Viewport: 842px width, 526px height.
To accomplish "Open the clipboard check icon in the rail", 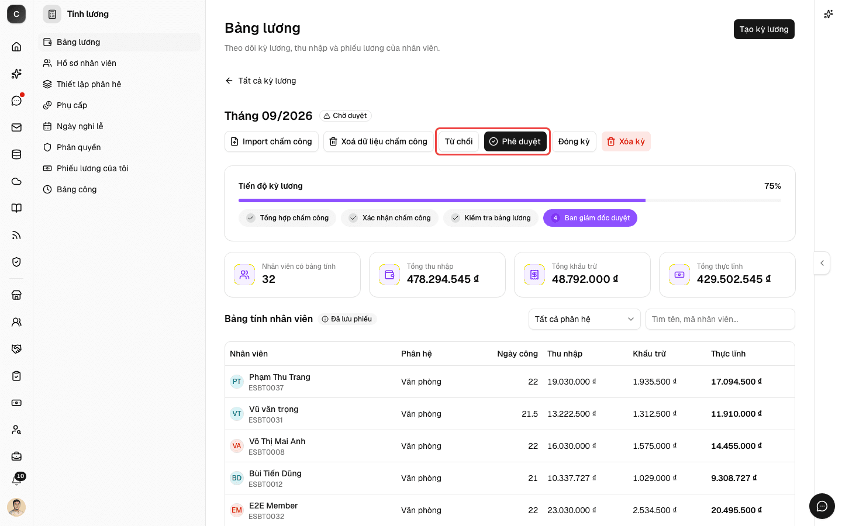I will pyautogui.click(x=16, y=376).
